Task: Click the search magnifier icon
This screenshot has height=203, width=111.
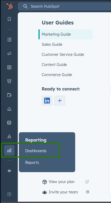Action: click(x=25, y=6)
